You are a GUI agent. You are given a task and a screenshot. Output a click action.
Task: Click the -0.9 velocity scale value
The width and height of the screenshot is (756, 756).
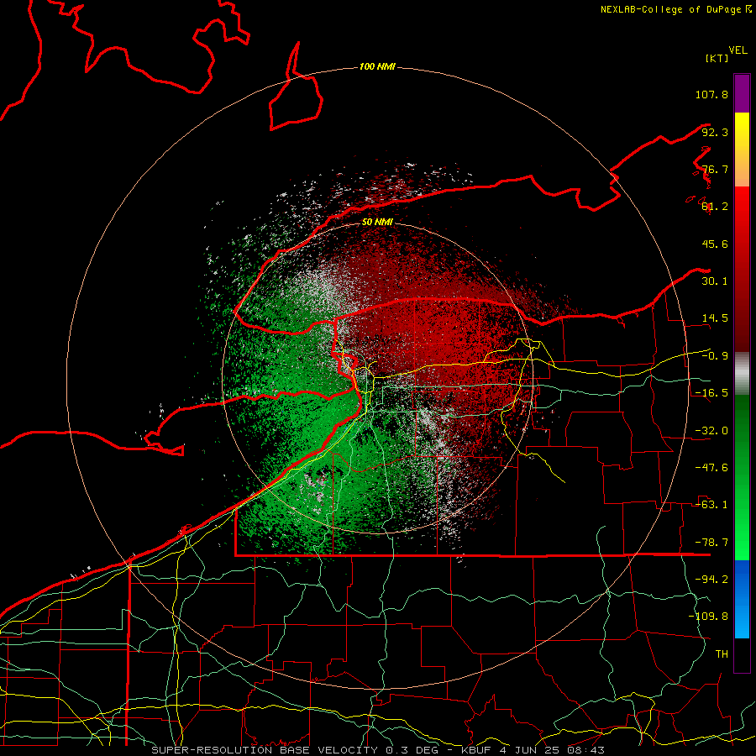[x=715, y=356]
